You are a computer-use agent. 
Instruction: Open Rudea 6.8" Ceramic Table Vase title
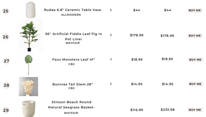72,10
